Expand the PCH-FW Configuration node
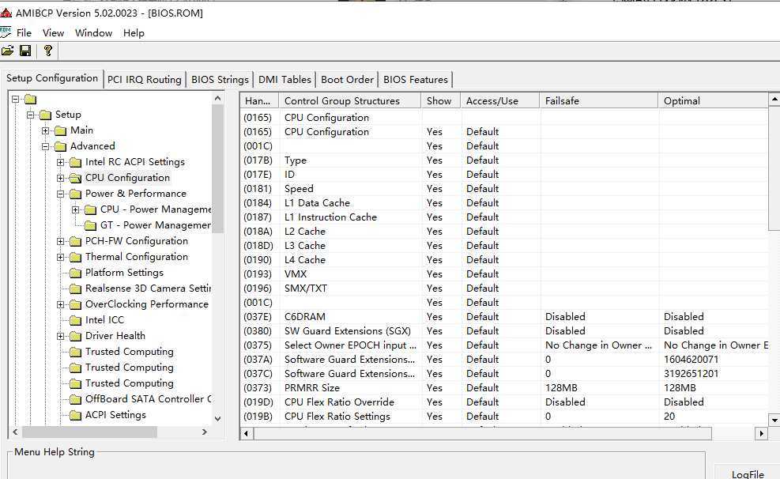 click(x=60, y=241)
